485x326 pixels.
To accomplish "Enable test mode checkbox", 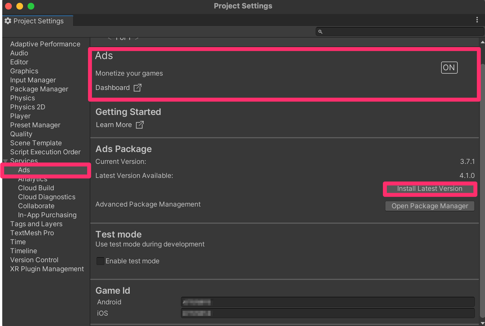I will (x=100, y=261).
